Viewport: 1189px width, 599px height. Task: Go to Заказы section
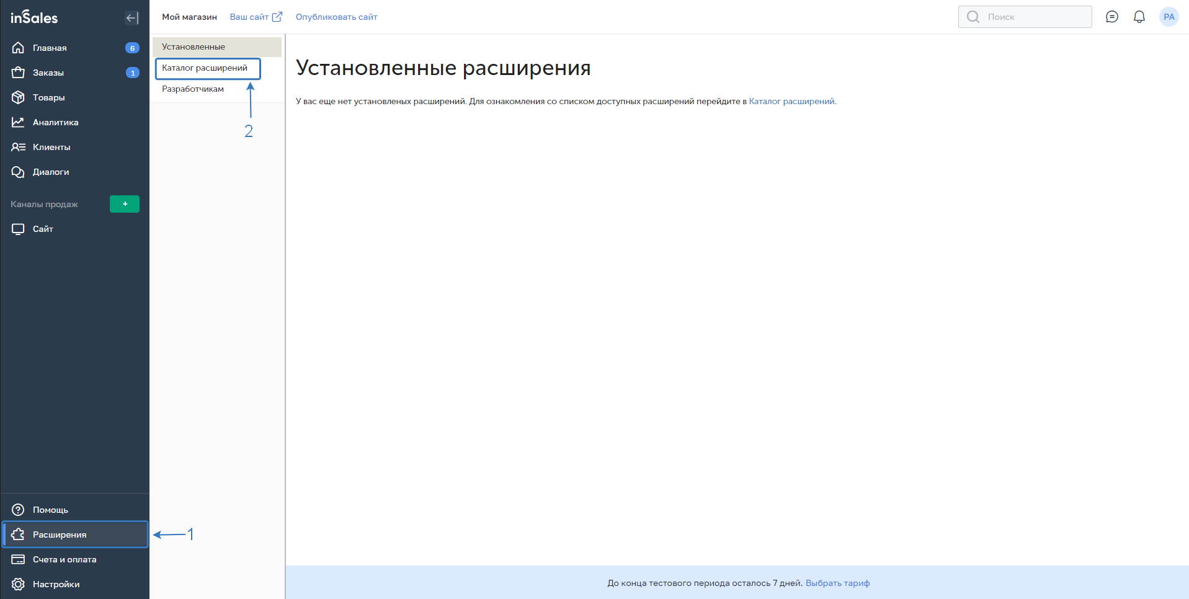coord(75,73)
